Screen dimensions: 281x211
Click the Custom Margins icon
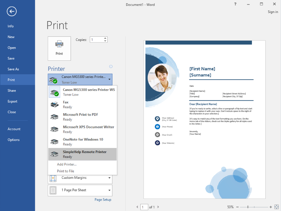53,178
